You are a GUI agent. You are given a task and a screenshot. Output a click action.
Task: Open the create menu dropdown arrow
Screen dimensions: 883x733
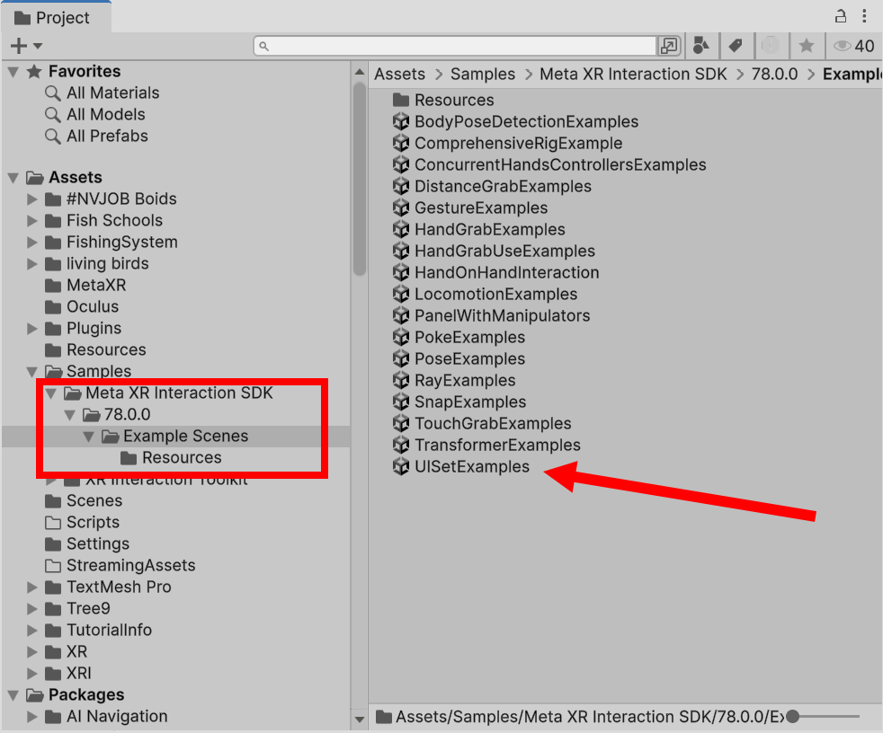[x=38, y=46]
